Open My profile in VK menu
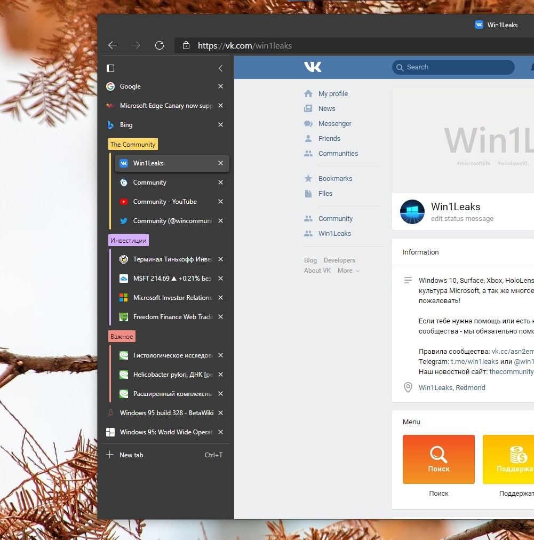 [332, 94]
